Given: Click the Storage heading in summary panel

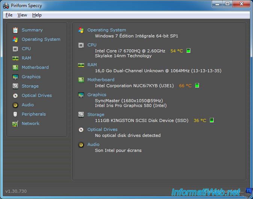Looking at the screenshot, I should click(96, 114).
